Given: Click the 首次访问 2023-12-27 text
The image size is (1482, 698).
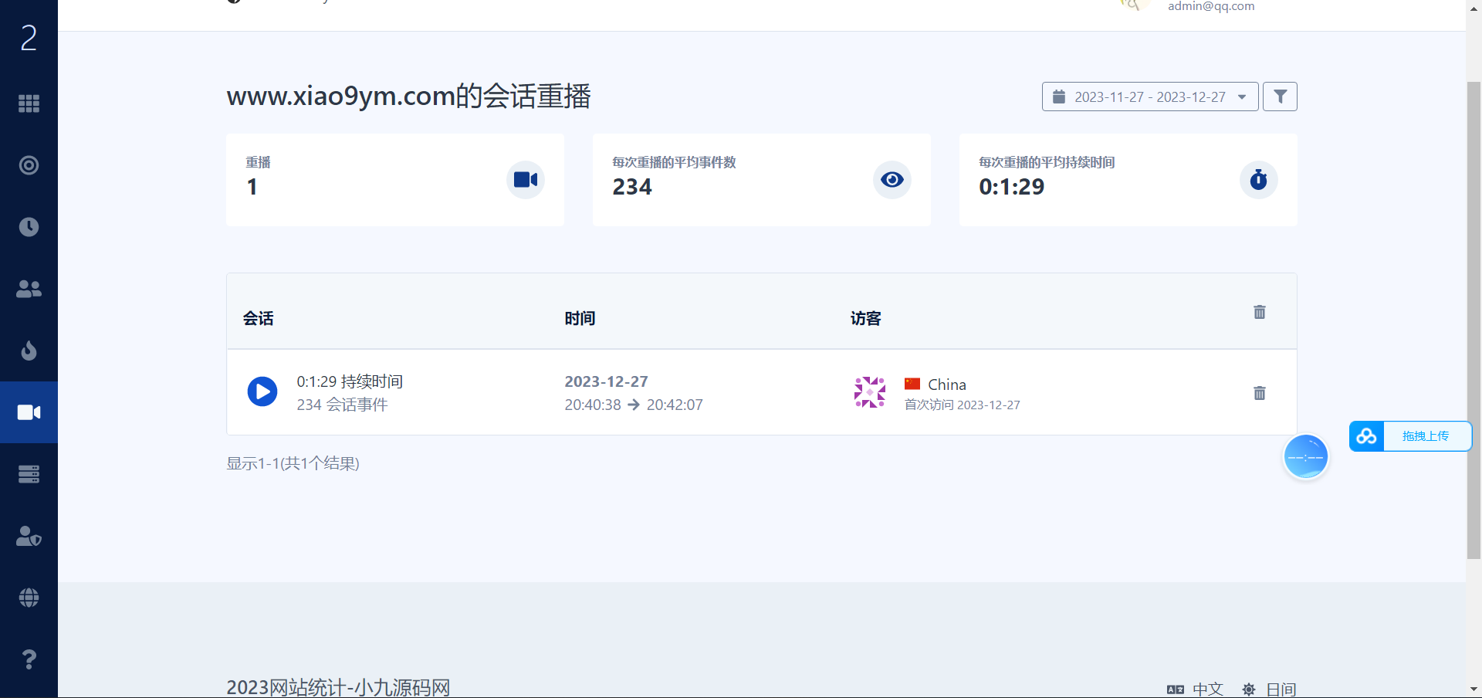Looking at the screenshot, I should 963,405.
